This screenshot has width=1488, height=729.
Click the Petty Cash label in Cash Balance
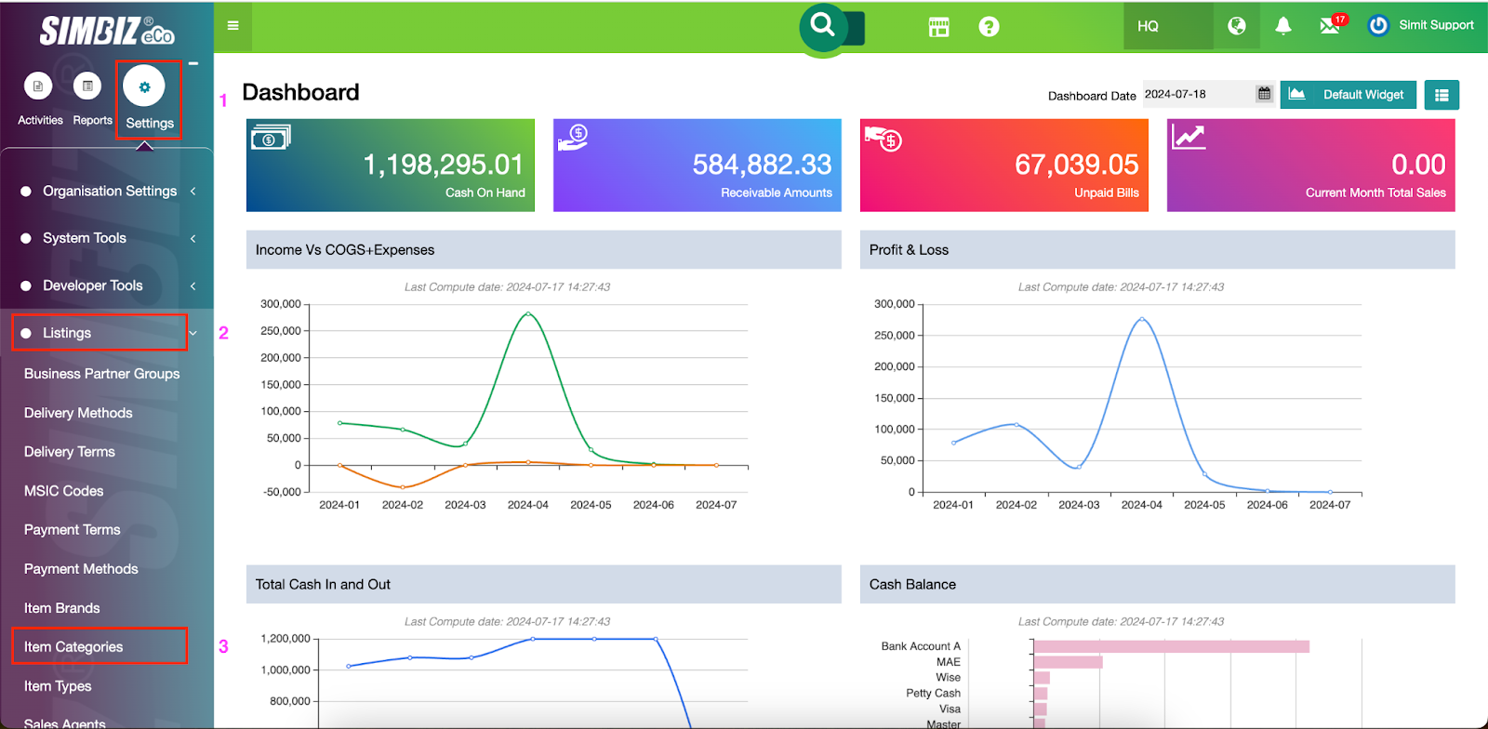[933, 693]
